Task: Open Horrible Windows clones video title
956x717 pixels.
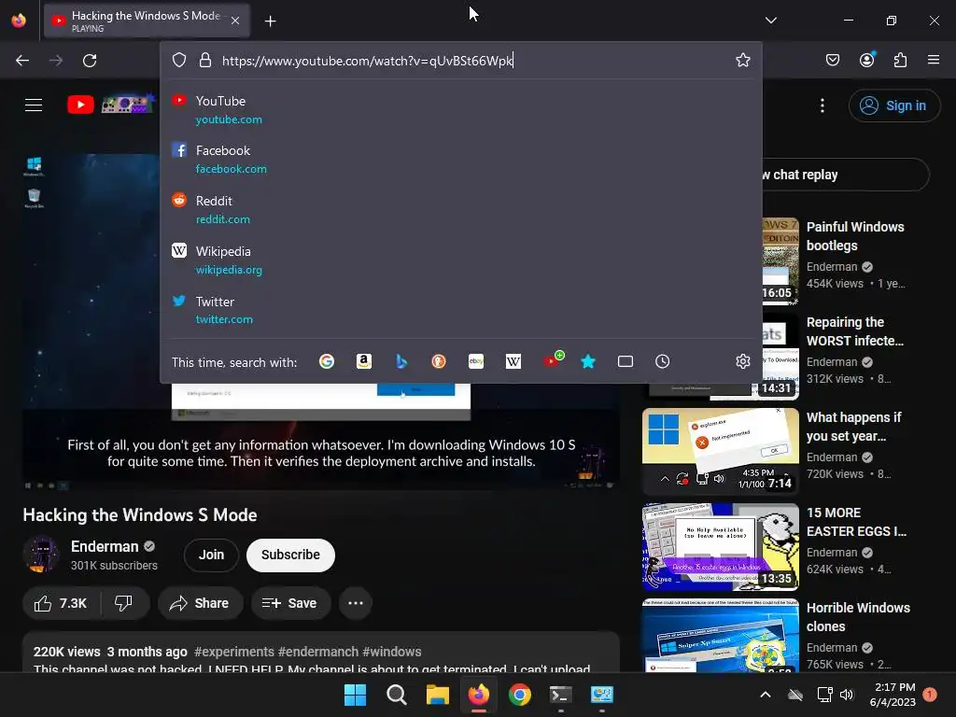Action: pos(858,617)
